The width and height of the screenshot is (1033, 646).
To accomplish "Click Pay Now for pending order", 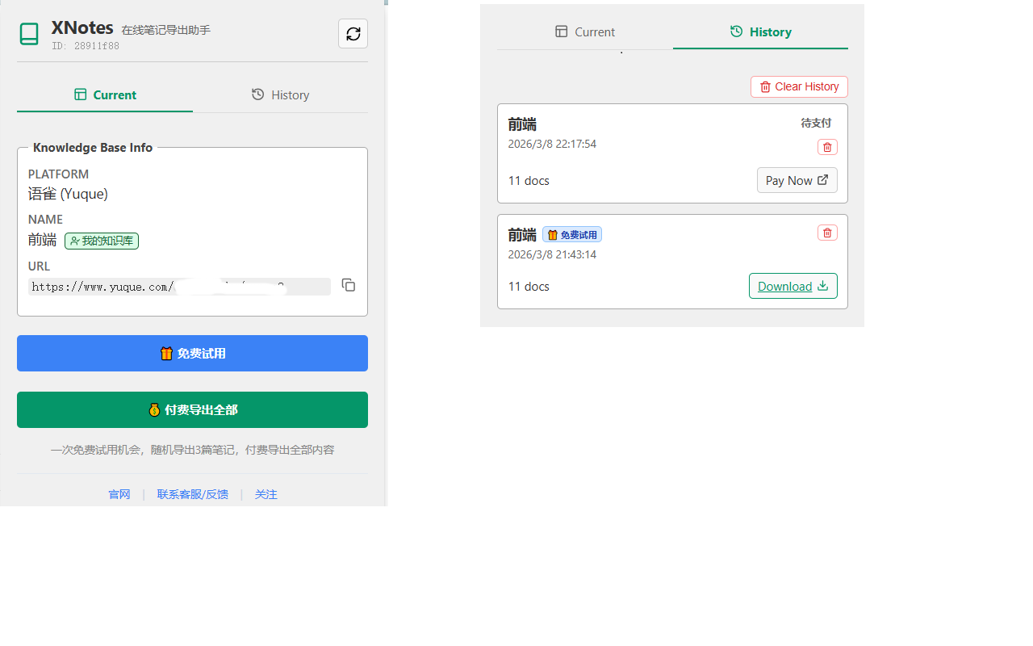I will point(797,180).
